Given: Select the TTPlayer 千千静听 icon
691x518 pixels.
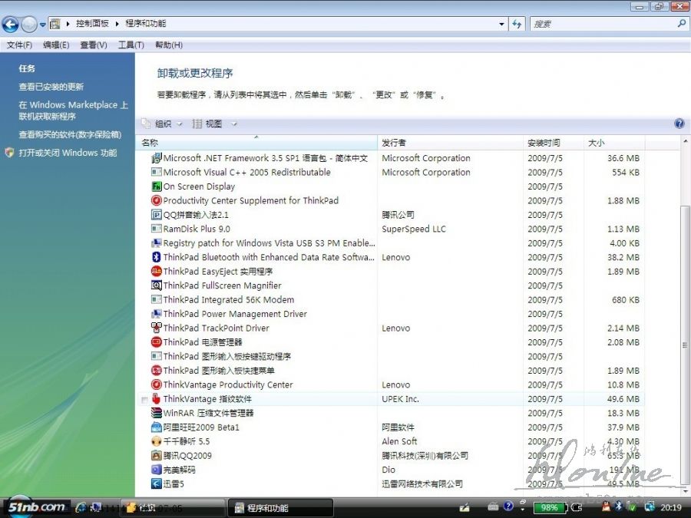Looking at the screenshot, I should [157, 441].
